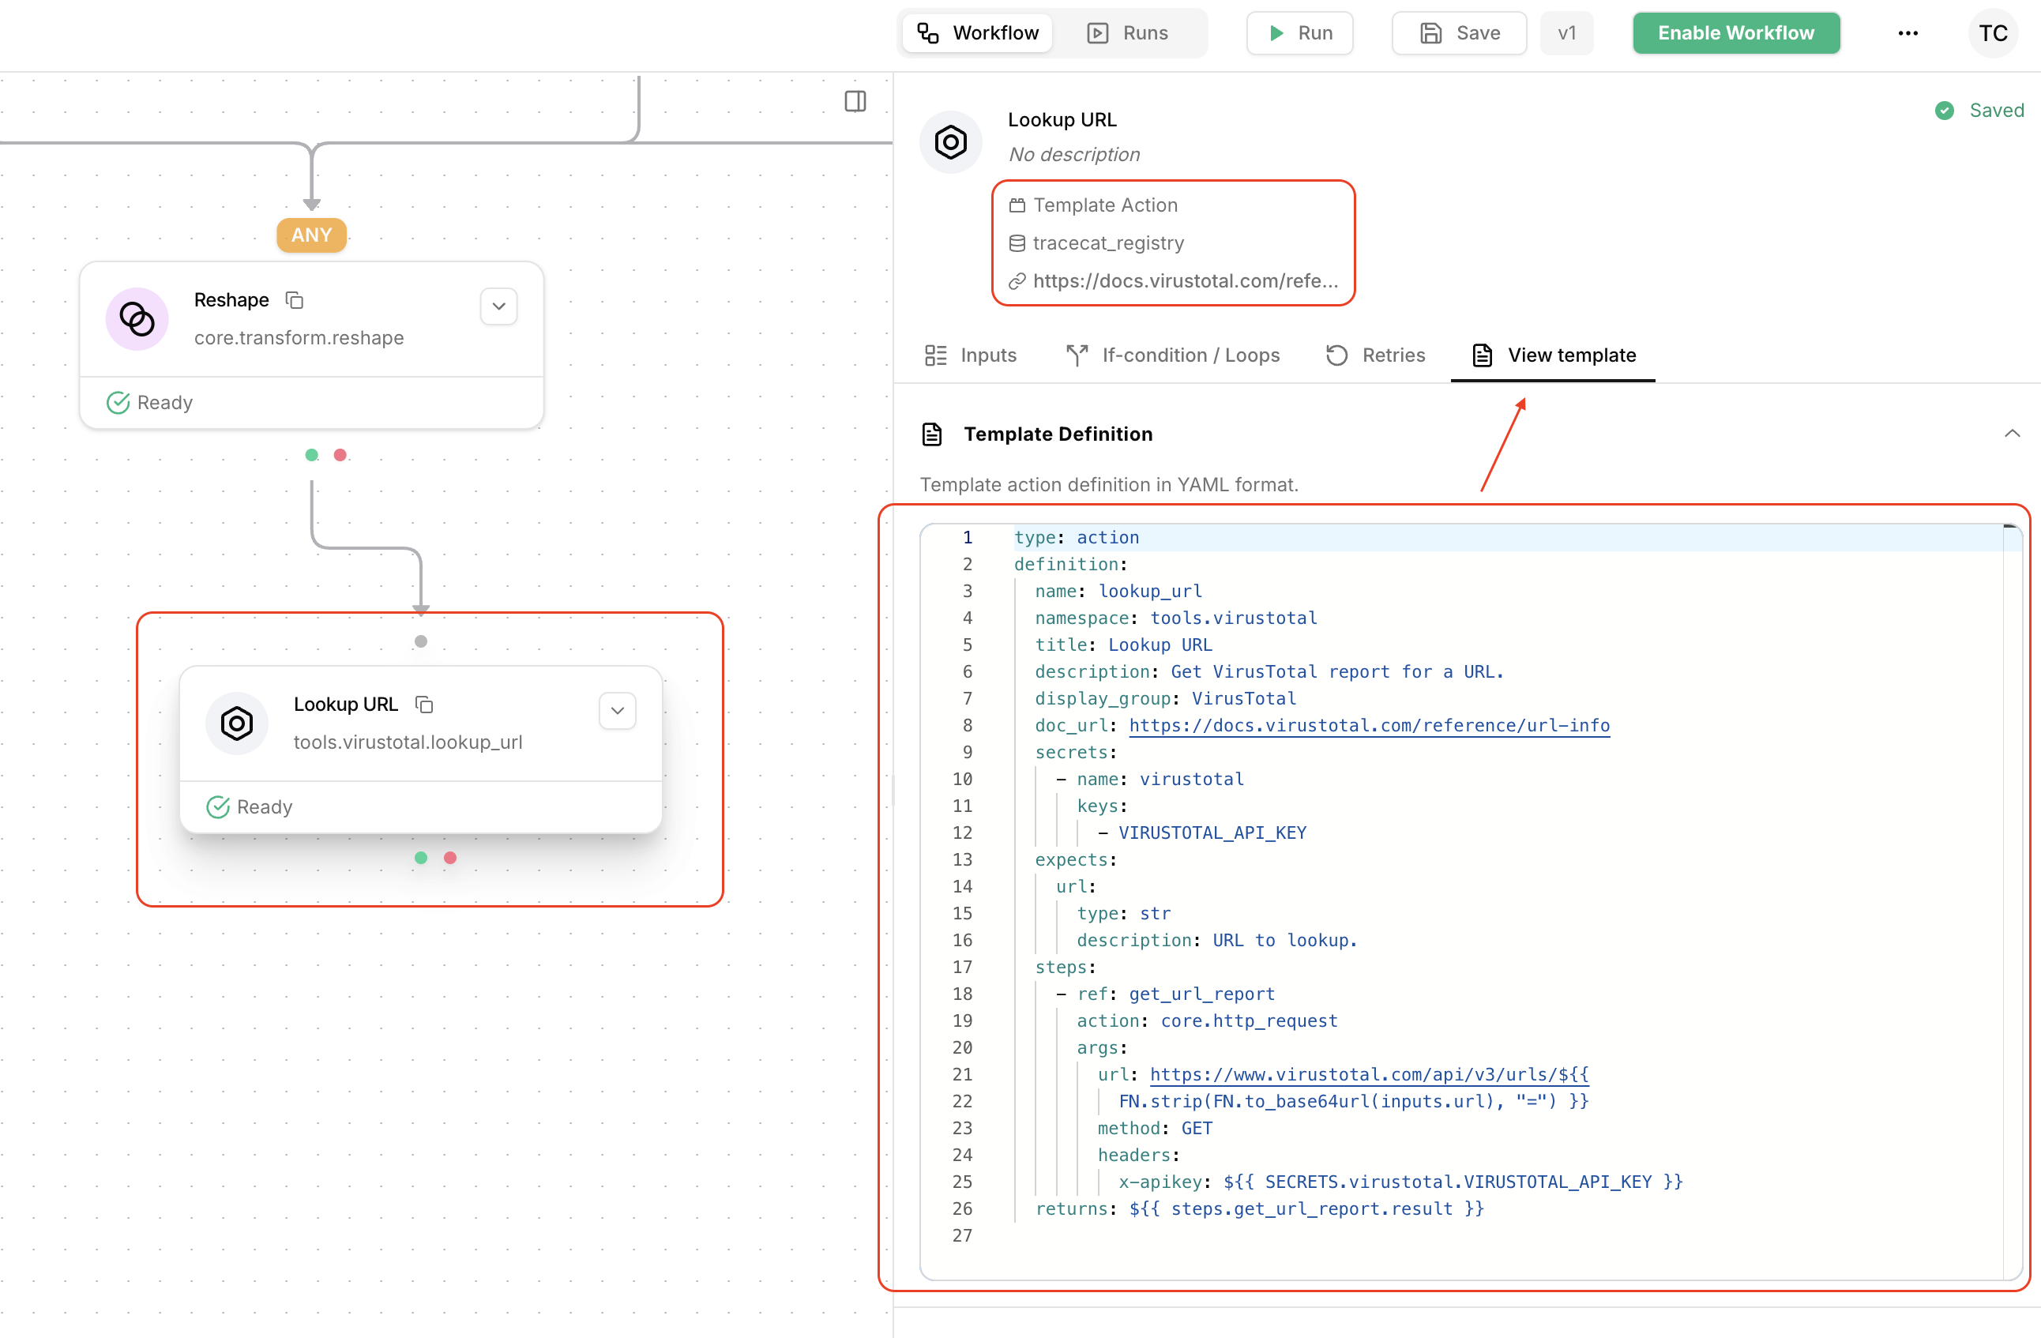Image resolution: width=2041 pixels, height=1338 pixels.
Task: Click the TC user avatar
Action: coord(1992,33)
